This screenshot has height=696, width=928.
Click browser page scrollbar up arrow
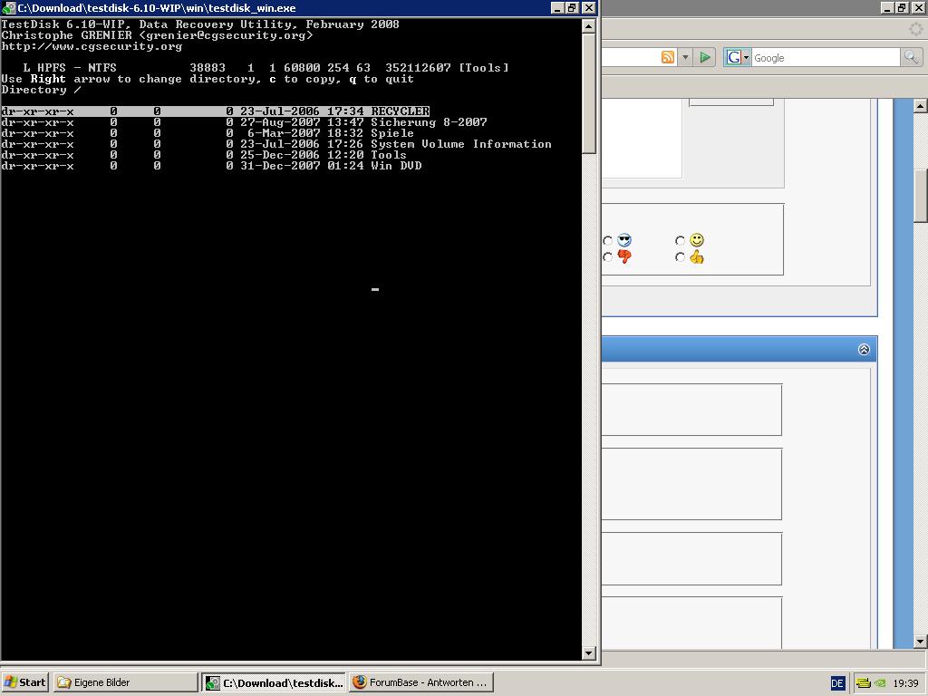920,106
